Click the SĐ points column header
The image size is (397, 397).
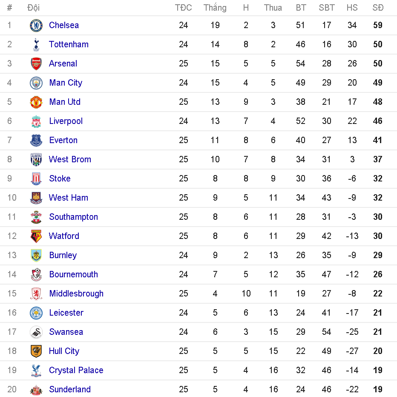pyautogui.click(x=378, y=8)
